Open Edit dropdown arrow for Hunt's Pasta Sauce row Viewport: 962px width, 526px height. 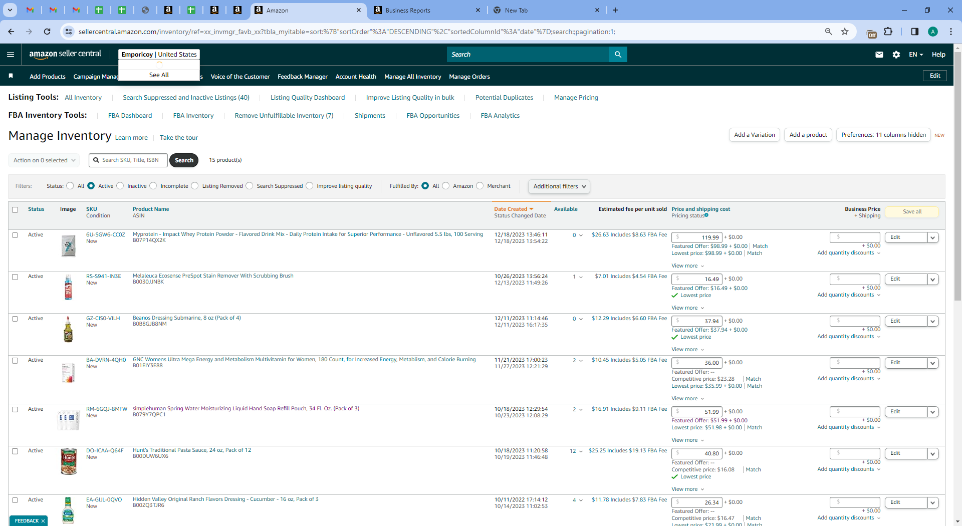pos(933,454)
